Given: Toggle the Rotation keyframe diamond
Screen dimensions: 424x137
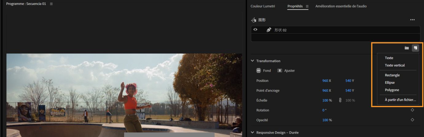Looking at the screenshot, I should 412,110.
